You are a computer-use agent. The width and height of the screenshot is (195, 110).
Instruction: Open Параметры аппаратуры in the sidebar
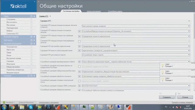[x=15, y=70]
